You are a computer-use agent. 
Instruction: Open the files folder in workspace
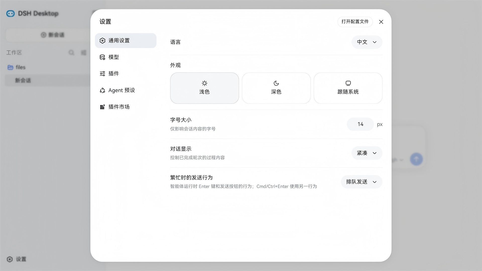[x=17, y=67]
